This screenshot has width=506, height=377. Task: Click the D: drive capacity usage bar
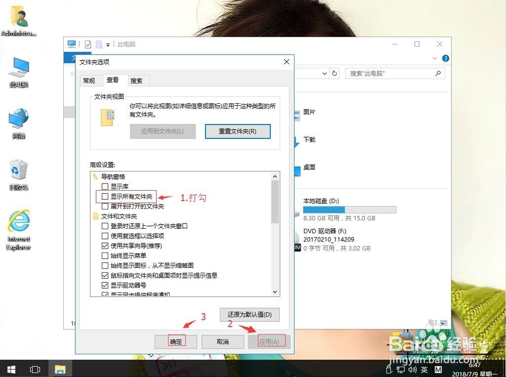tap(349, 209)
